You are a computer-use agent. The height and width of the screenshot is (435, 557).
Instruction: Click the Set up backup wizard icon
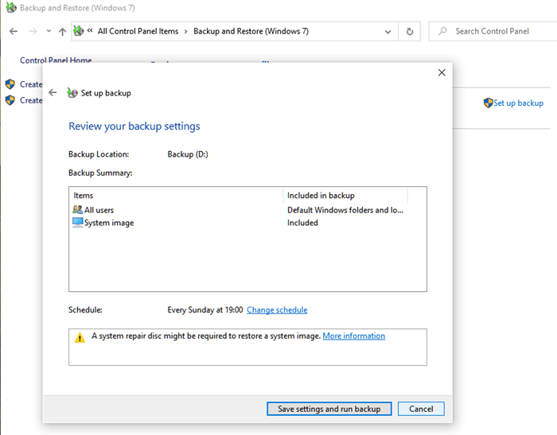[72, 93]
